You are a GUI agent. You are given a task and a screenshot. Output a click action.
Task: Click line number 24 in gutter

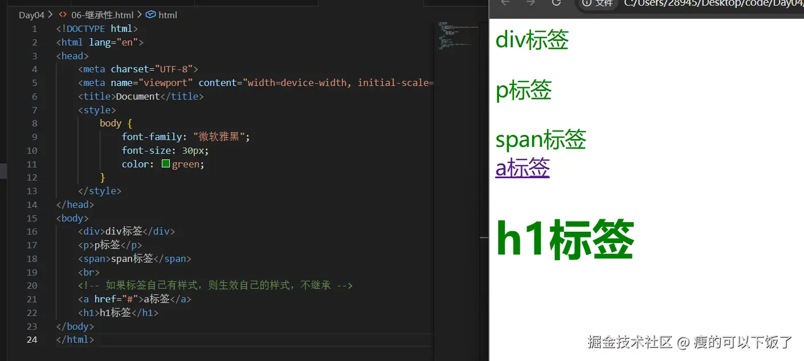tap(32, 339)
